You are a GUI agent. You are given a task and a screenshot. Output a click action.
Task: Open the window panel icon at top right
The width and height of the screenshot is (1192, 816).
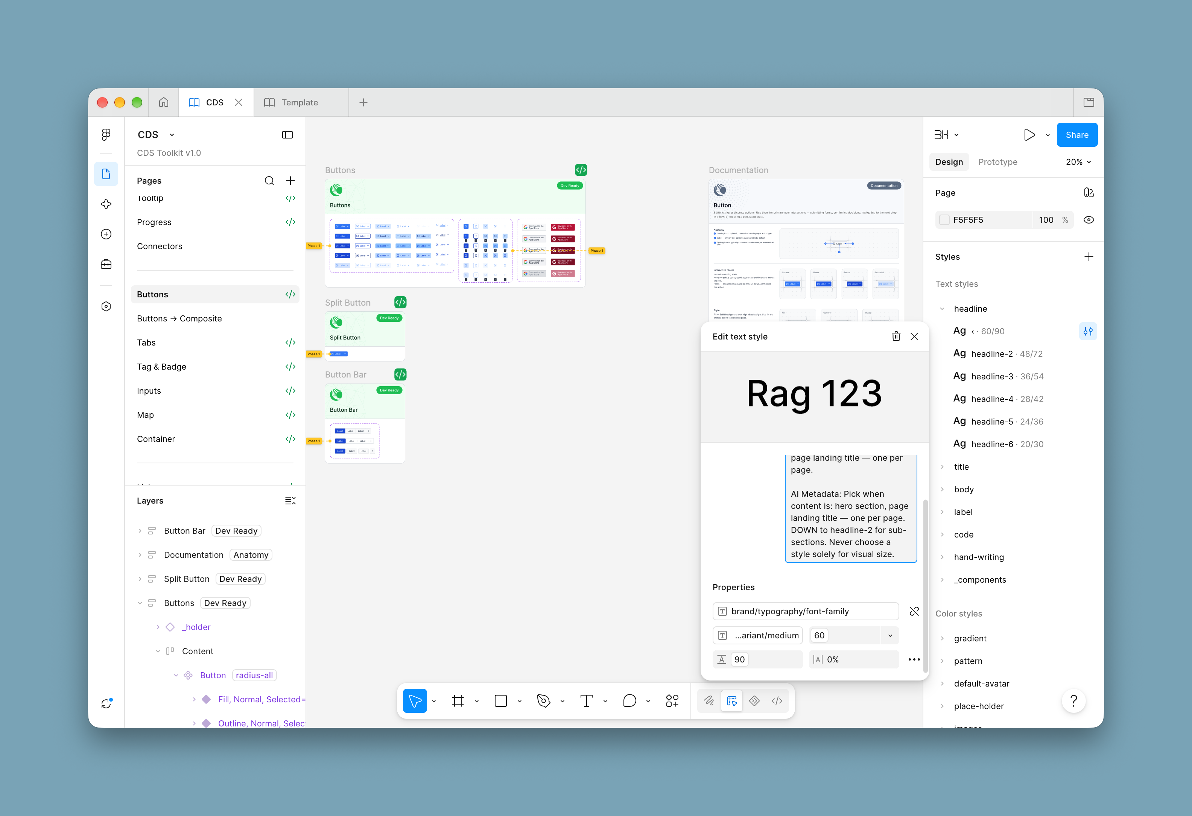pyautogui.click(x=1089, y=102)
